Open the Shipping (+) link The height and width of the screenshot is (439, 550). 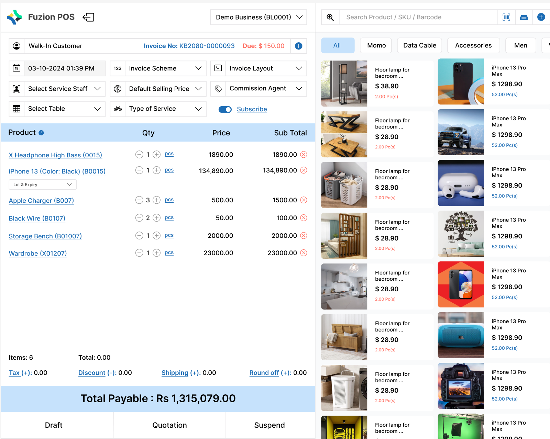coord(181,373)
